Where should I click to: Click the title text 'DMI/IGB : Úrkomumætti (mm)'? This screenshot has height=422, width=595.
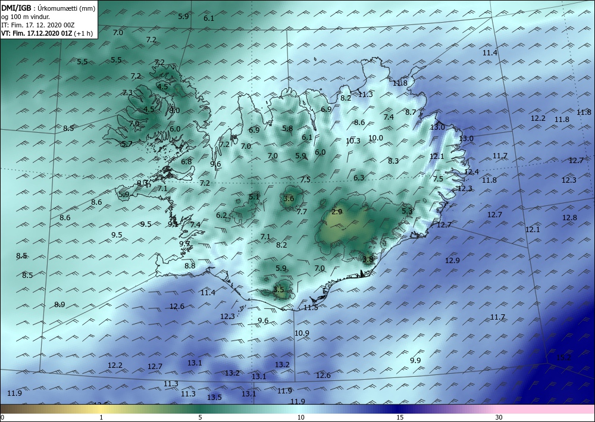coord(49,8)
